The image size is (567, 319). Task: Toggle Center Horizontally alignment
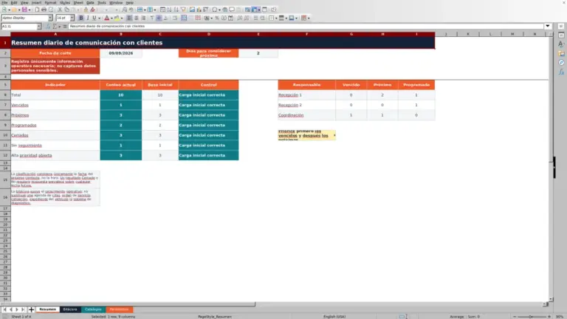[x=137, y=18]
